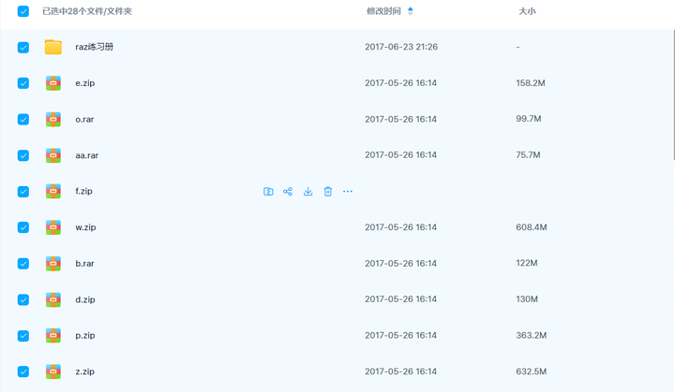Toggle sort arrow beside 修改时间
The height and width of the screenshot is (392, 675).
pyautogui.click(x=411, y=11)
